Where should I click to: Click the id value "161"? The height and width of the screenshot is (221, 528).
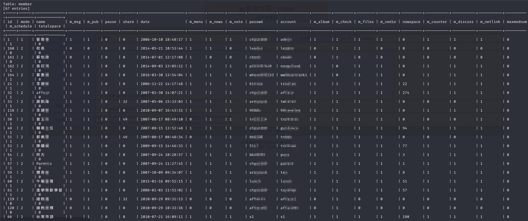11,57
